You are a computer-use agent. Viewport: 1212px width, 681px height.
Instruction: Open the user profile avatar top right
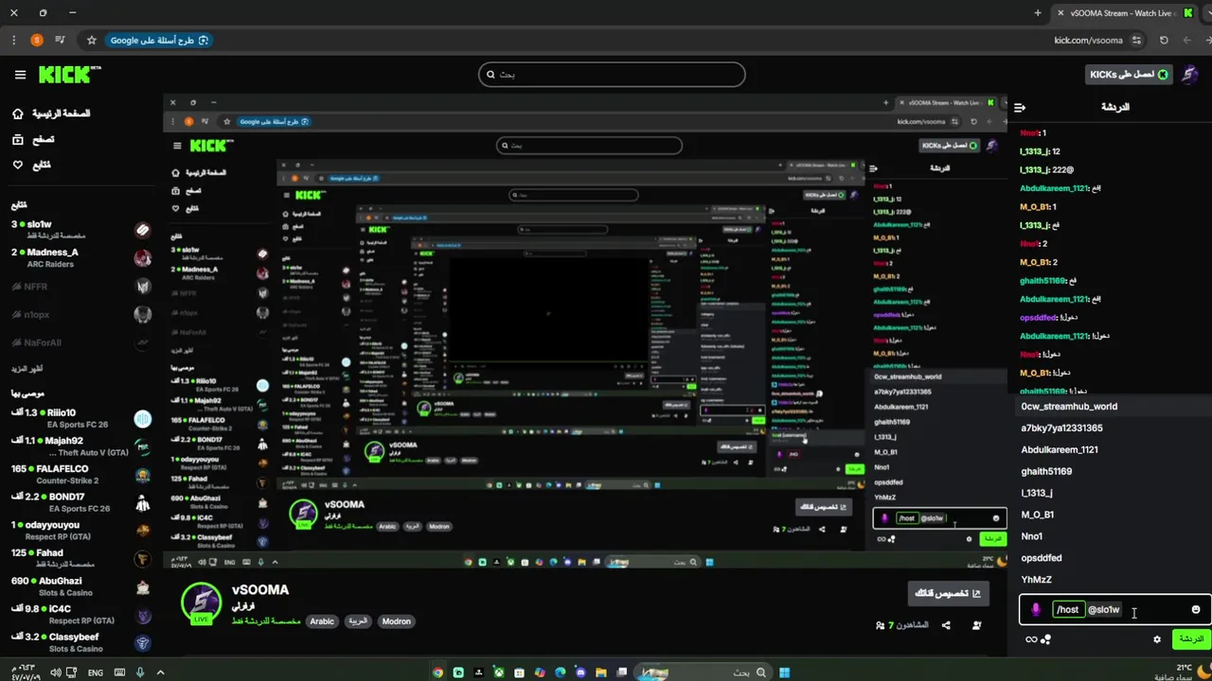pyautogui.click(x=1191, y=75)
